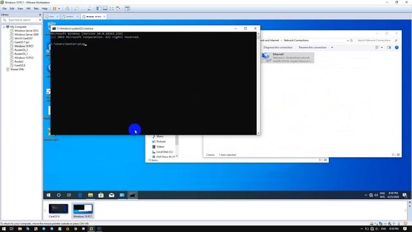
Task: Open the library search filter dropdown
Action: pos(40,20)
